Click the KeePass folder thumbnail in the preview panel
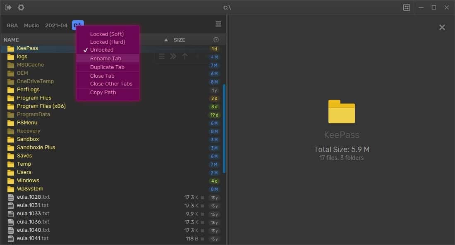The image size is (455, 245). pyautogui.click(x=341, y=111)
